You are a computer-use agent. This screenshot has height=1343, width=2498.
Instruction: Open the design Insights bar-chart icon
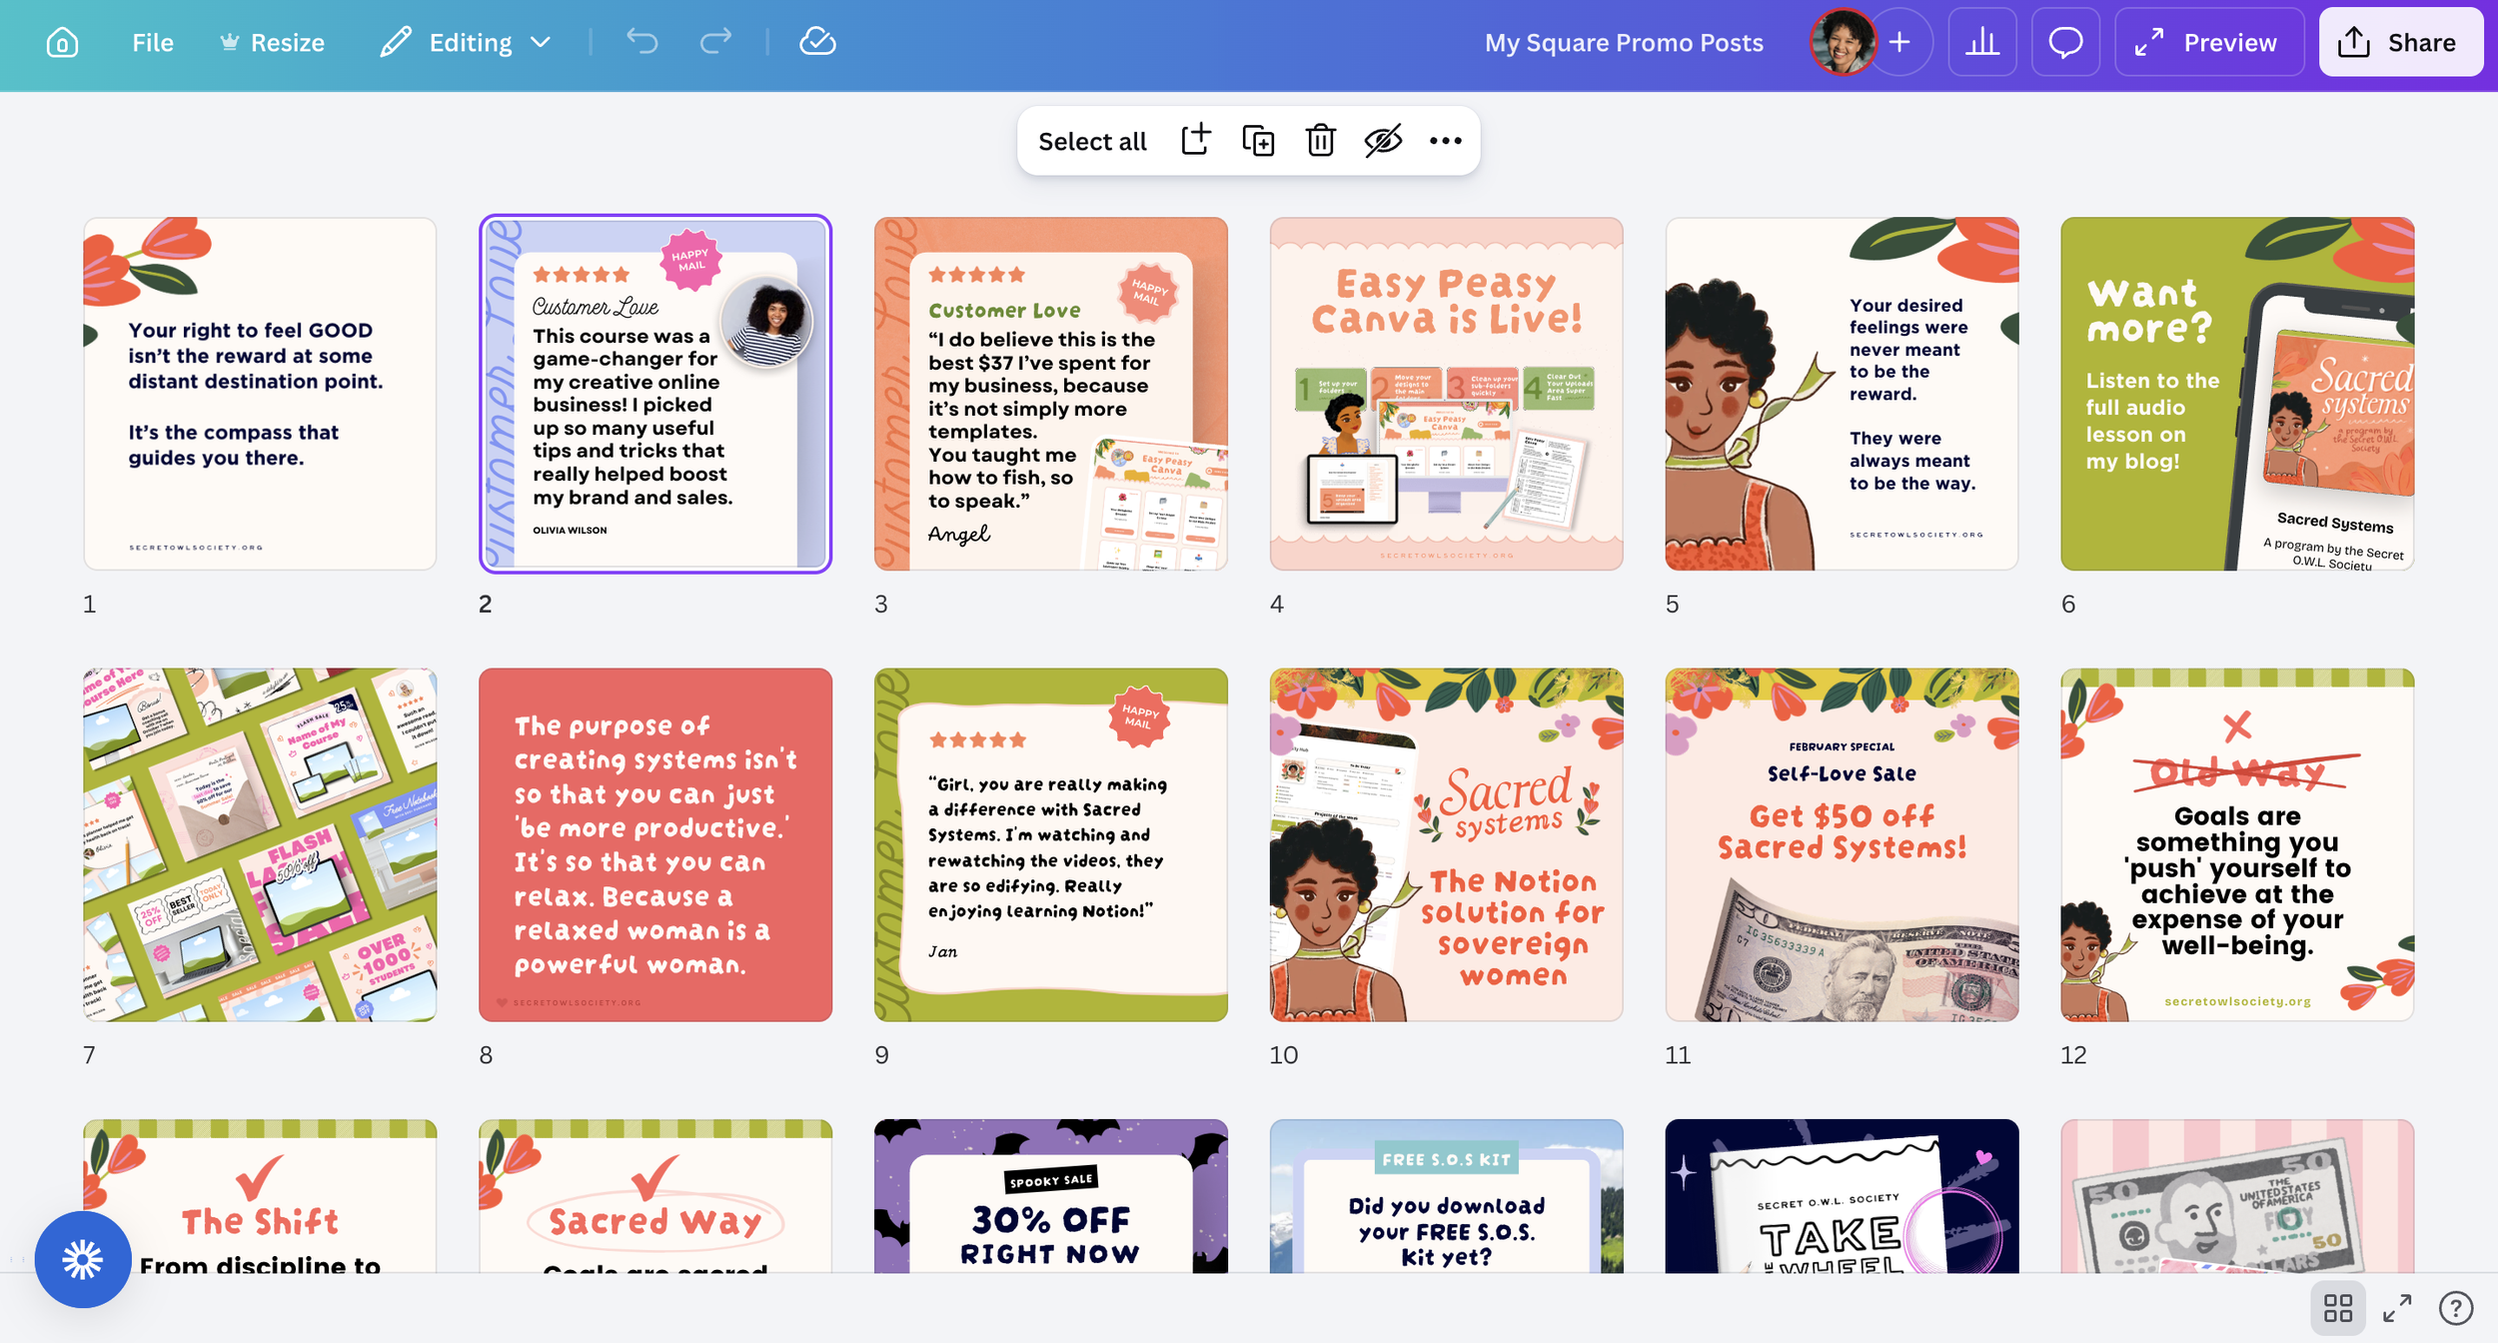[1982, 42]
